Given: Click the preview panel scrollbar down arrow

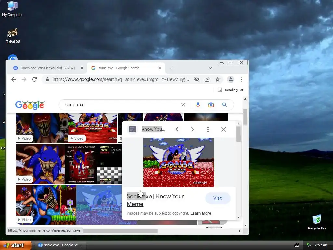Looking at the screenshot, I should pyautogui.click(x=238, y=217).
